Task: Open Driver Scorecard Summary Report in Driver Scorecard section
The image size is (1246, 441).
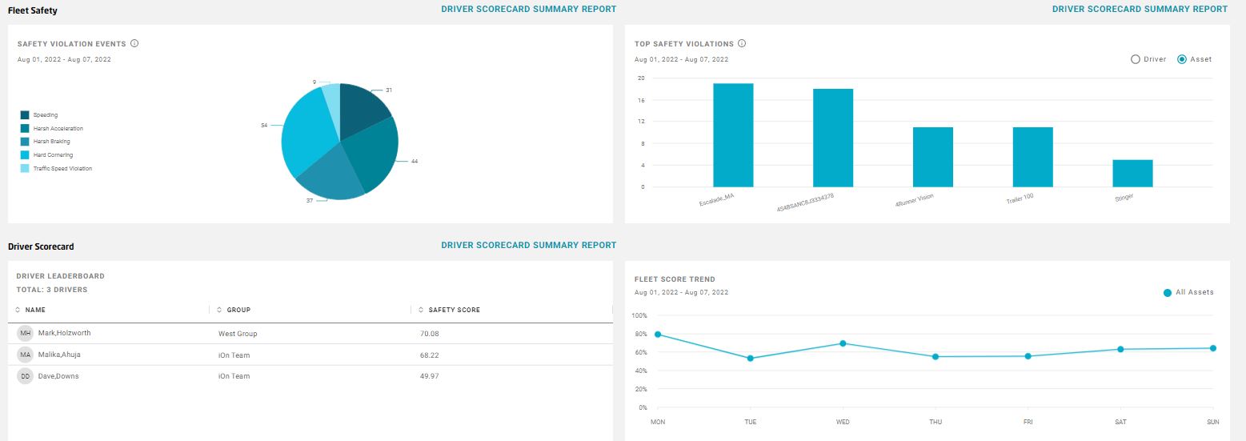Action: 528,245
